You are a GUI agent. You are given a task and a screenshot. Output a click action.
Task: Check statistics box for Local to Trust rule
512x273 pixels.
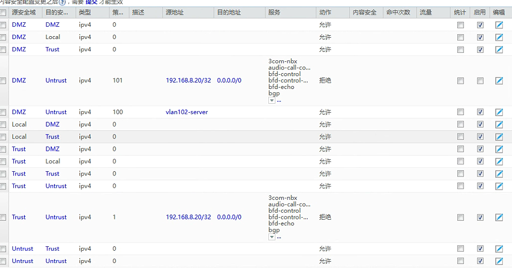point(460,137)
